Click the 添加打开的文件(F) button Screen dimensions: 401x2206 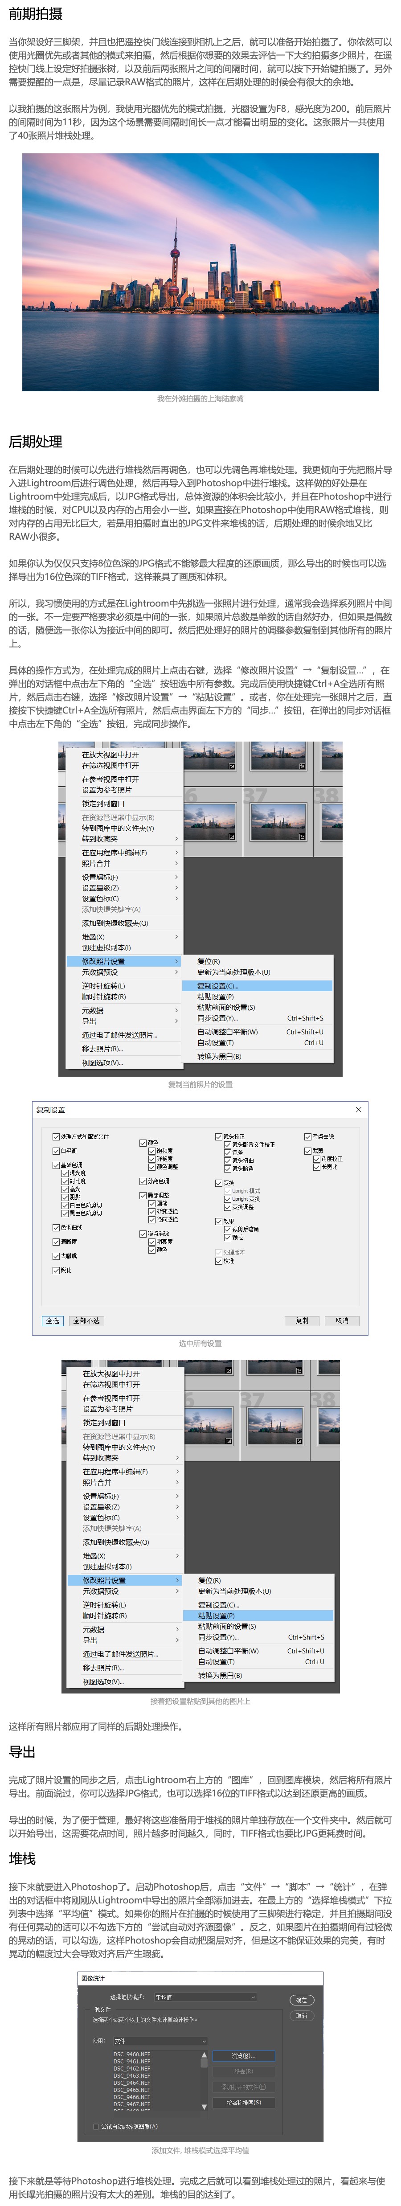(x=243, y=2087)
